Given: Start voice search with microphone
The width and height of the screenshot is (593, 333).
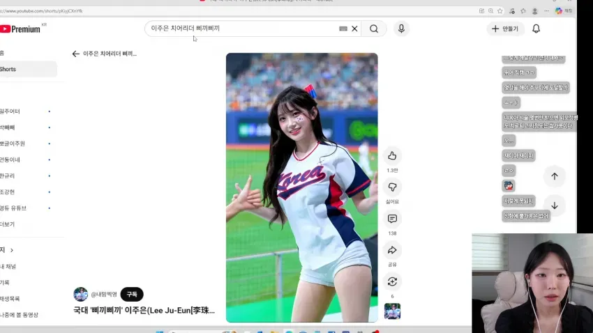Looking at the screenshot, I should (401, 29).
